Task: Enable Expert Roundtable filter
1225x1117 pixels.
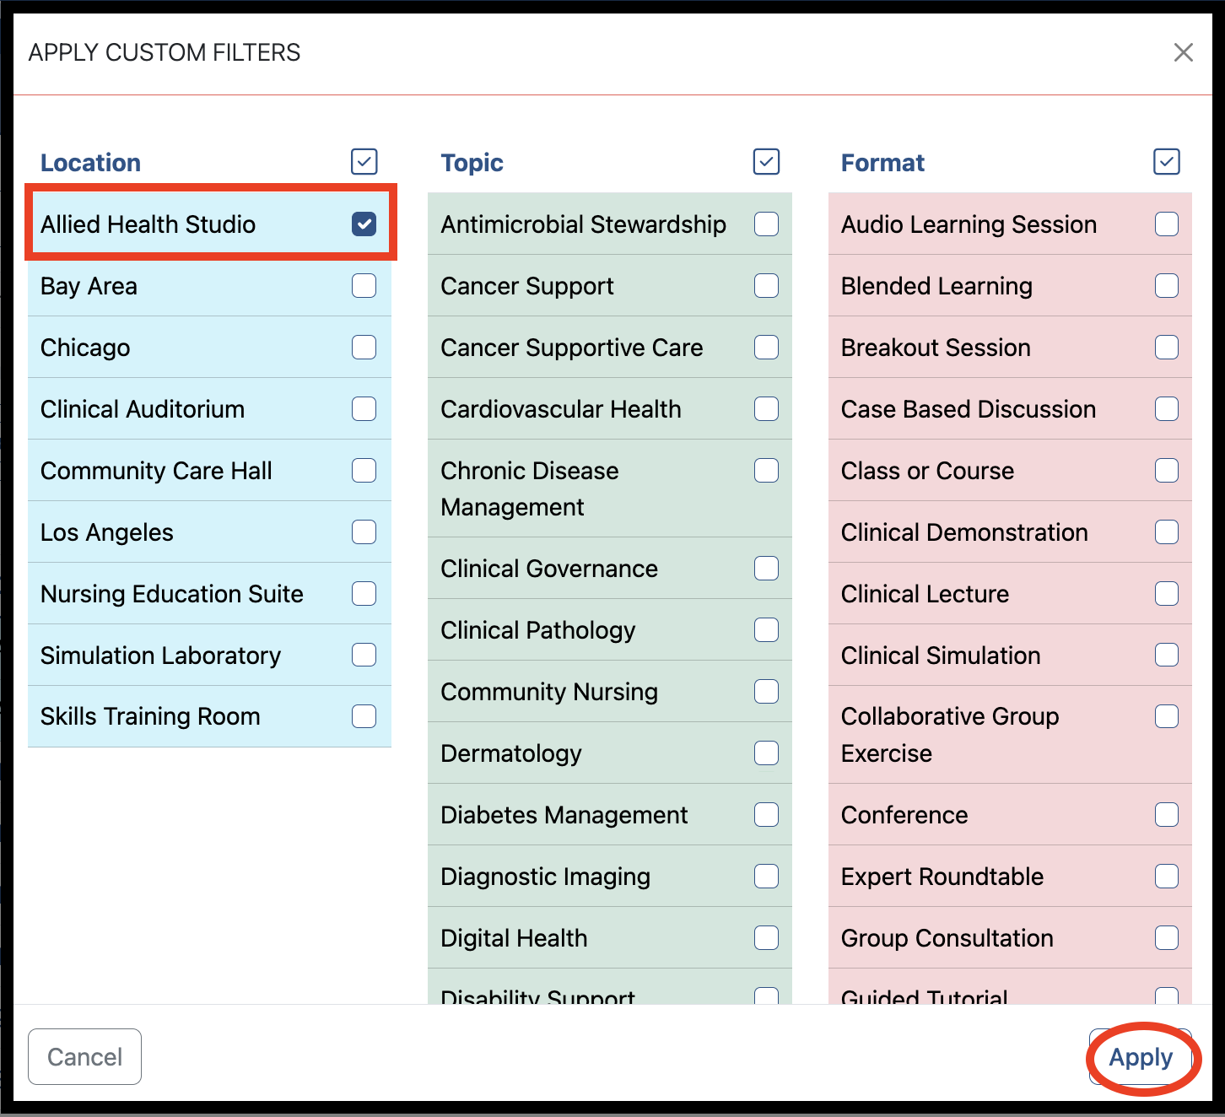Action: point(1167,877)
